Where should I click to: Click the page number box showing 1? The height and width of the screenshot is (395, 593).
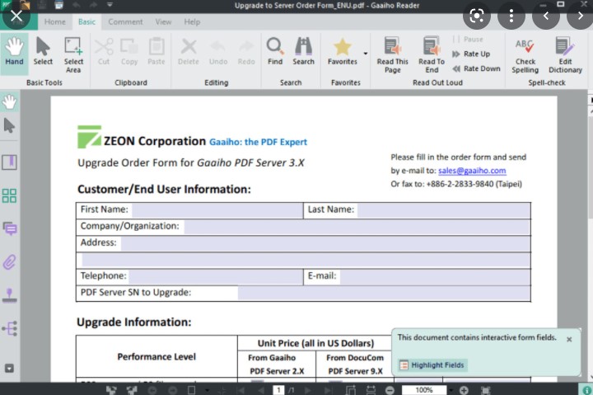coord(278,390)
